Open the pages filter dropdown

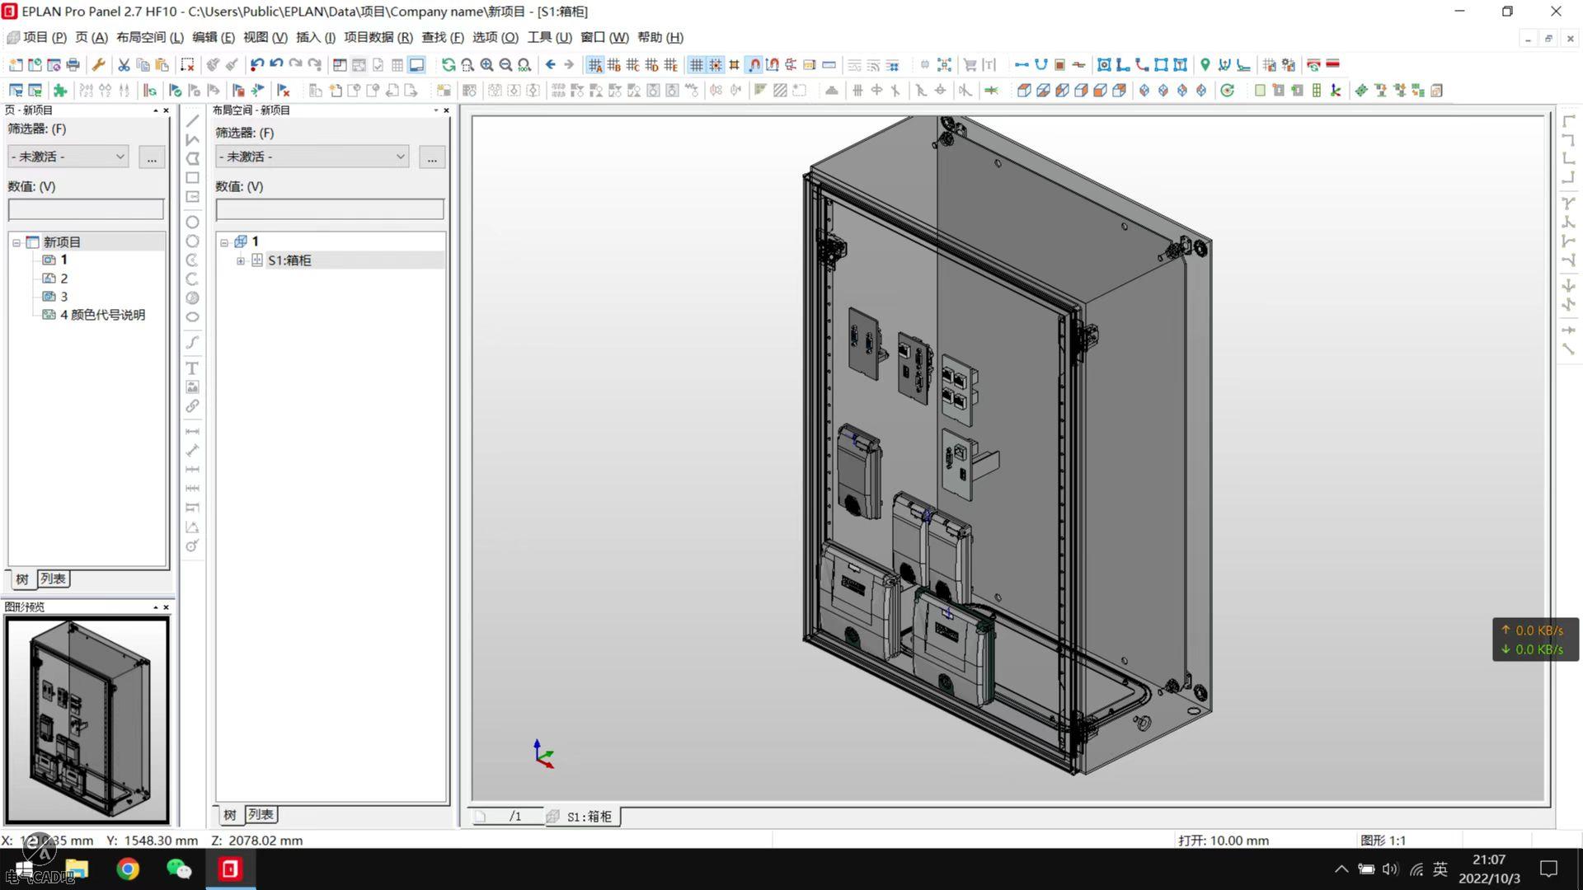[x=68, y=157]
